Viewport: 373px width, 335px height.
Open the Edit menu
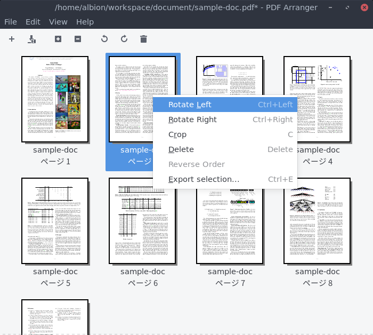(33, 22)
